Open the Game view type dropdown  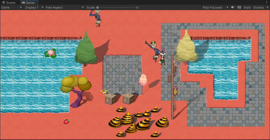(12, 7)
